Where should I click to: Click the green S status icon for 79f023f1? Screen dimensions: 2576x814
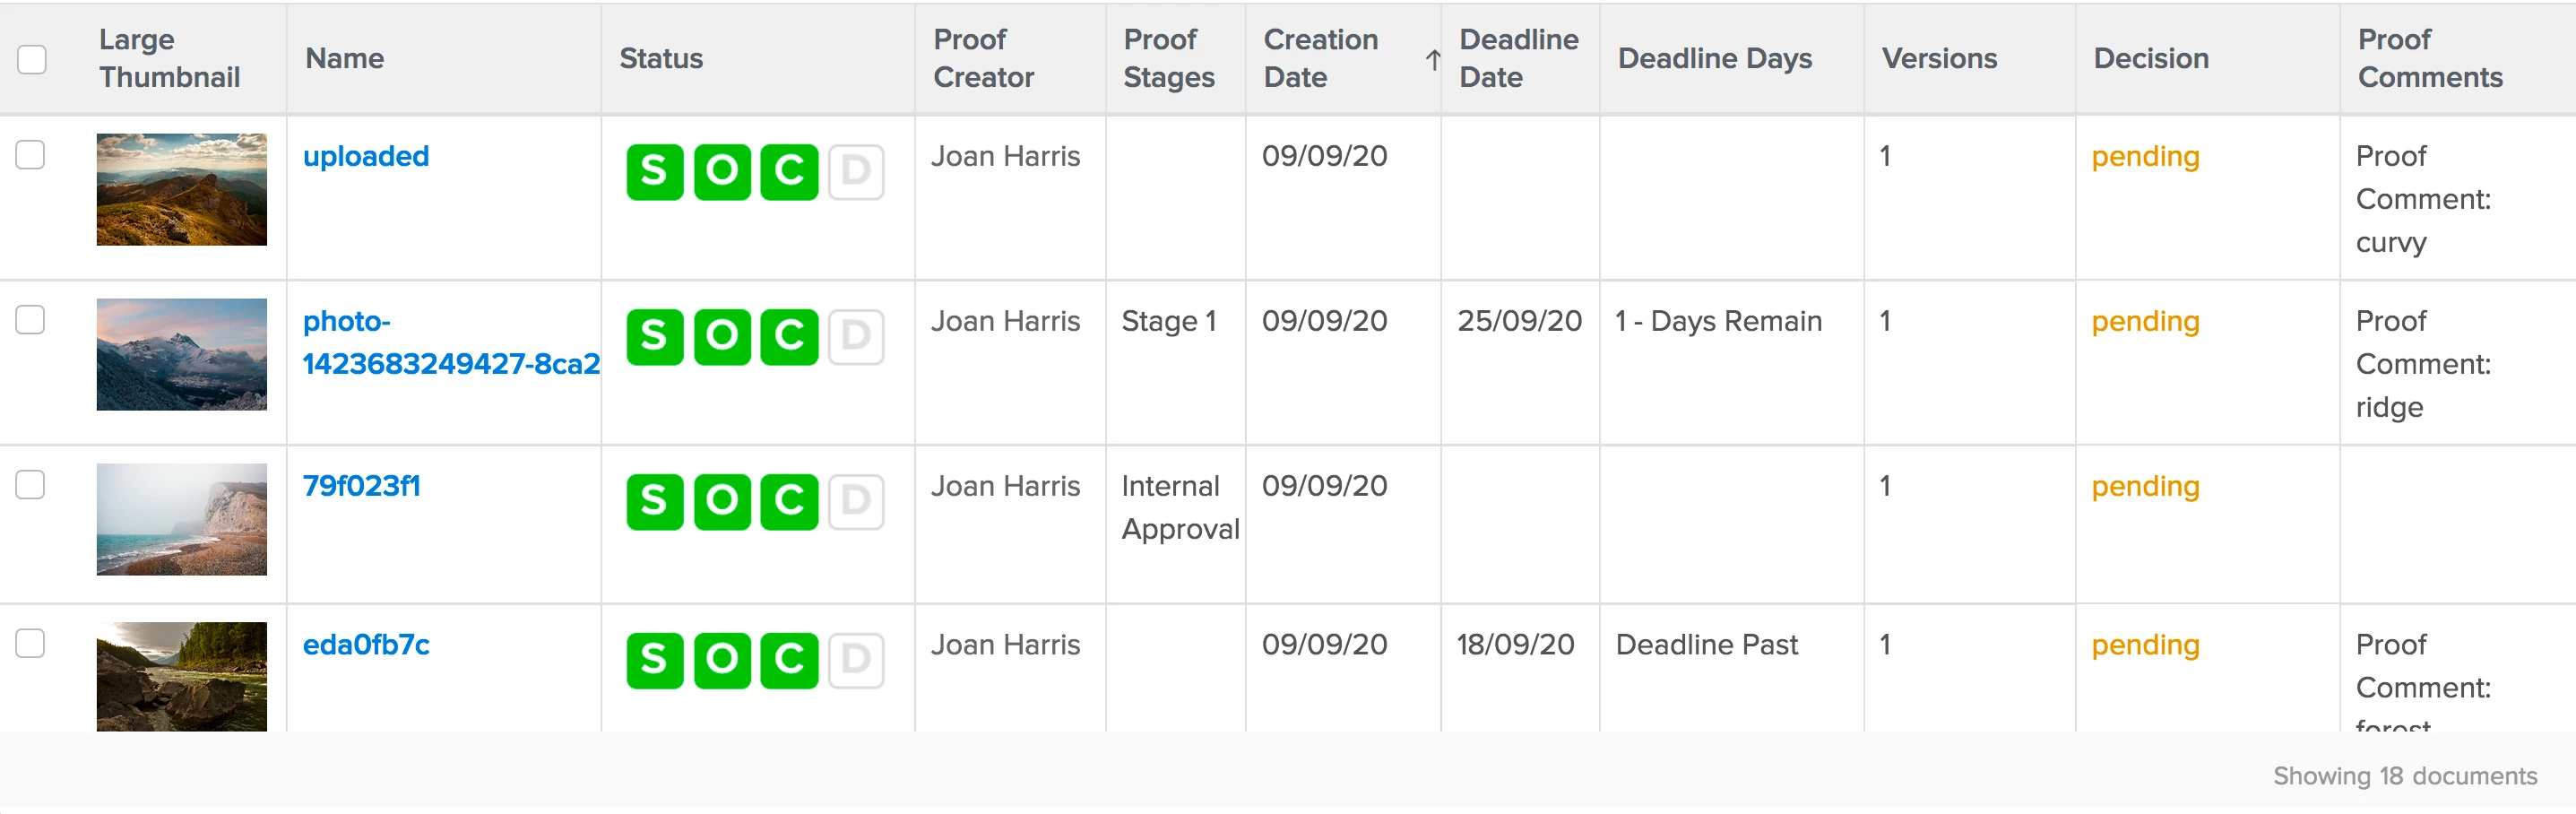coord(654,501)
